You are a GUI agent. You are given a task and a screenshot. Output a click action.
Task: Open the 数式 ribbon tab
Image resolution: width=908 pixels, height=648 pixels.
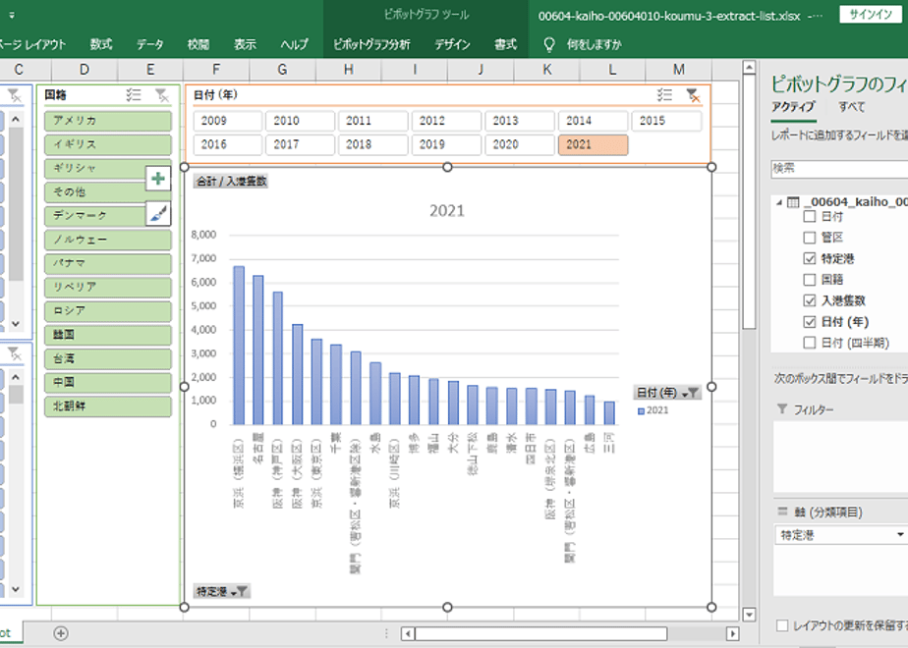101,44
